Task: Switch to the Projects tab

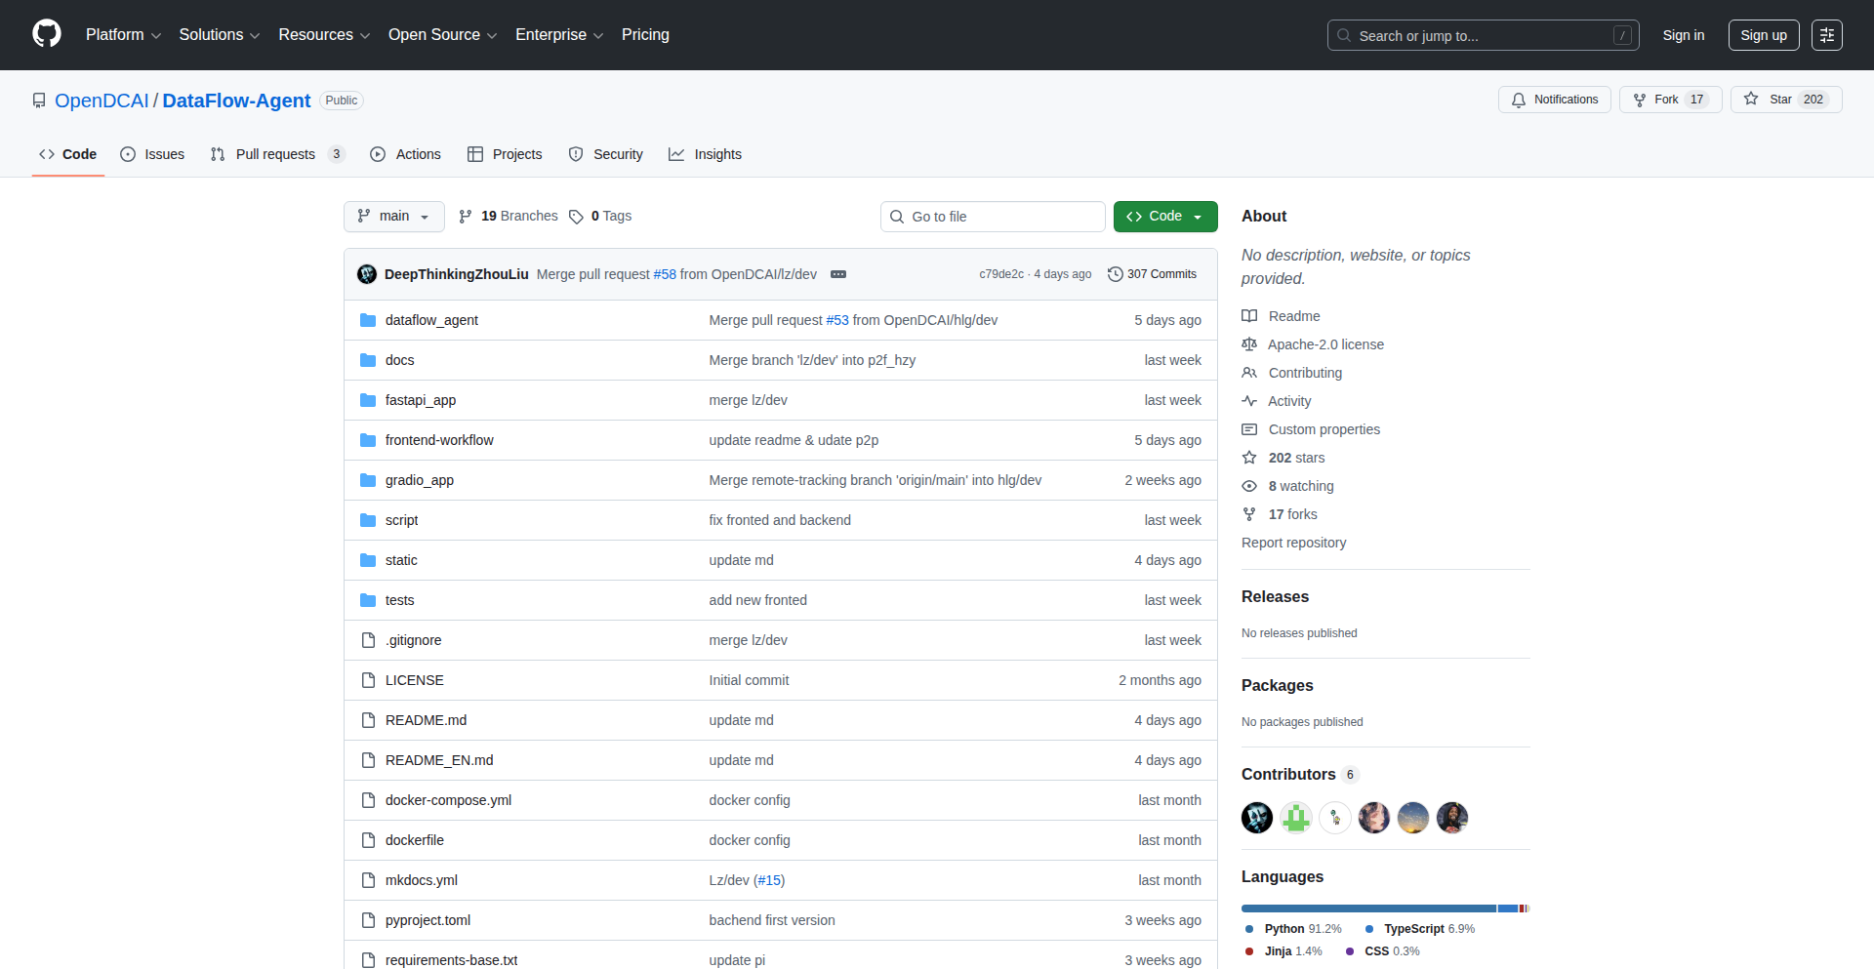Action: coord(505,154)
